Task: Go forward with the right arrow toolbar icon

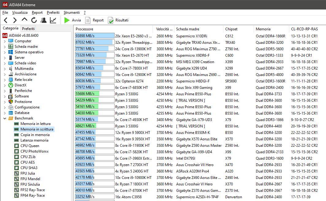Action: pyautogui.click(x=15, y=20)
